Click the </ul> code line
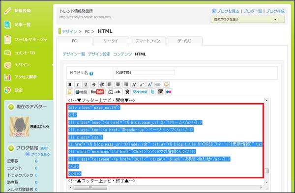Screen dimensions: 295x193 pyautogui.click(x=74, y=166)
